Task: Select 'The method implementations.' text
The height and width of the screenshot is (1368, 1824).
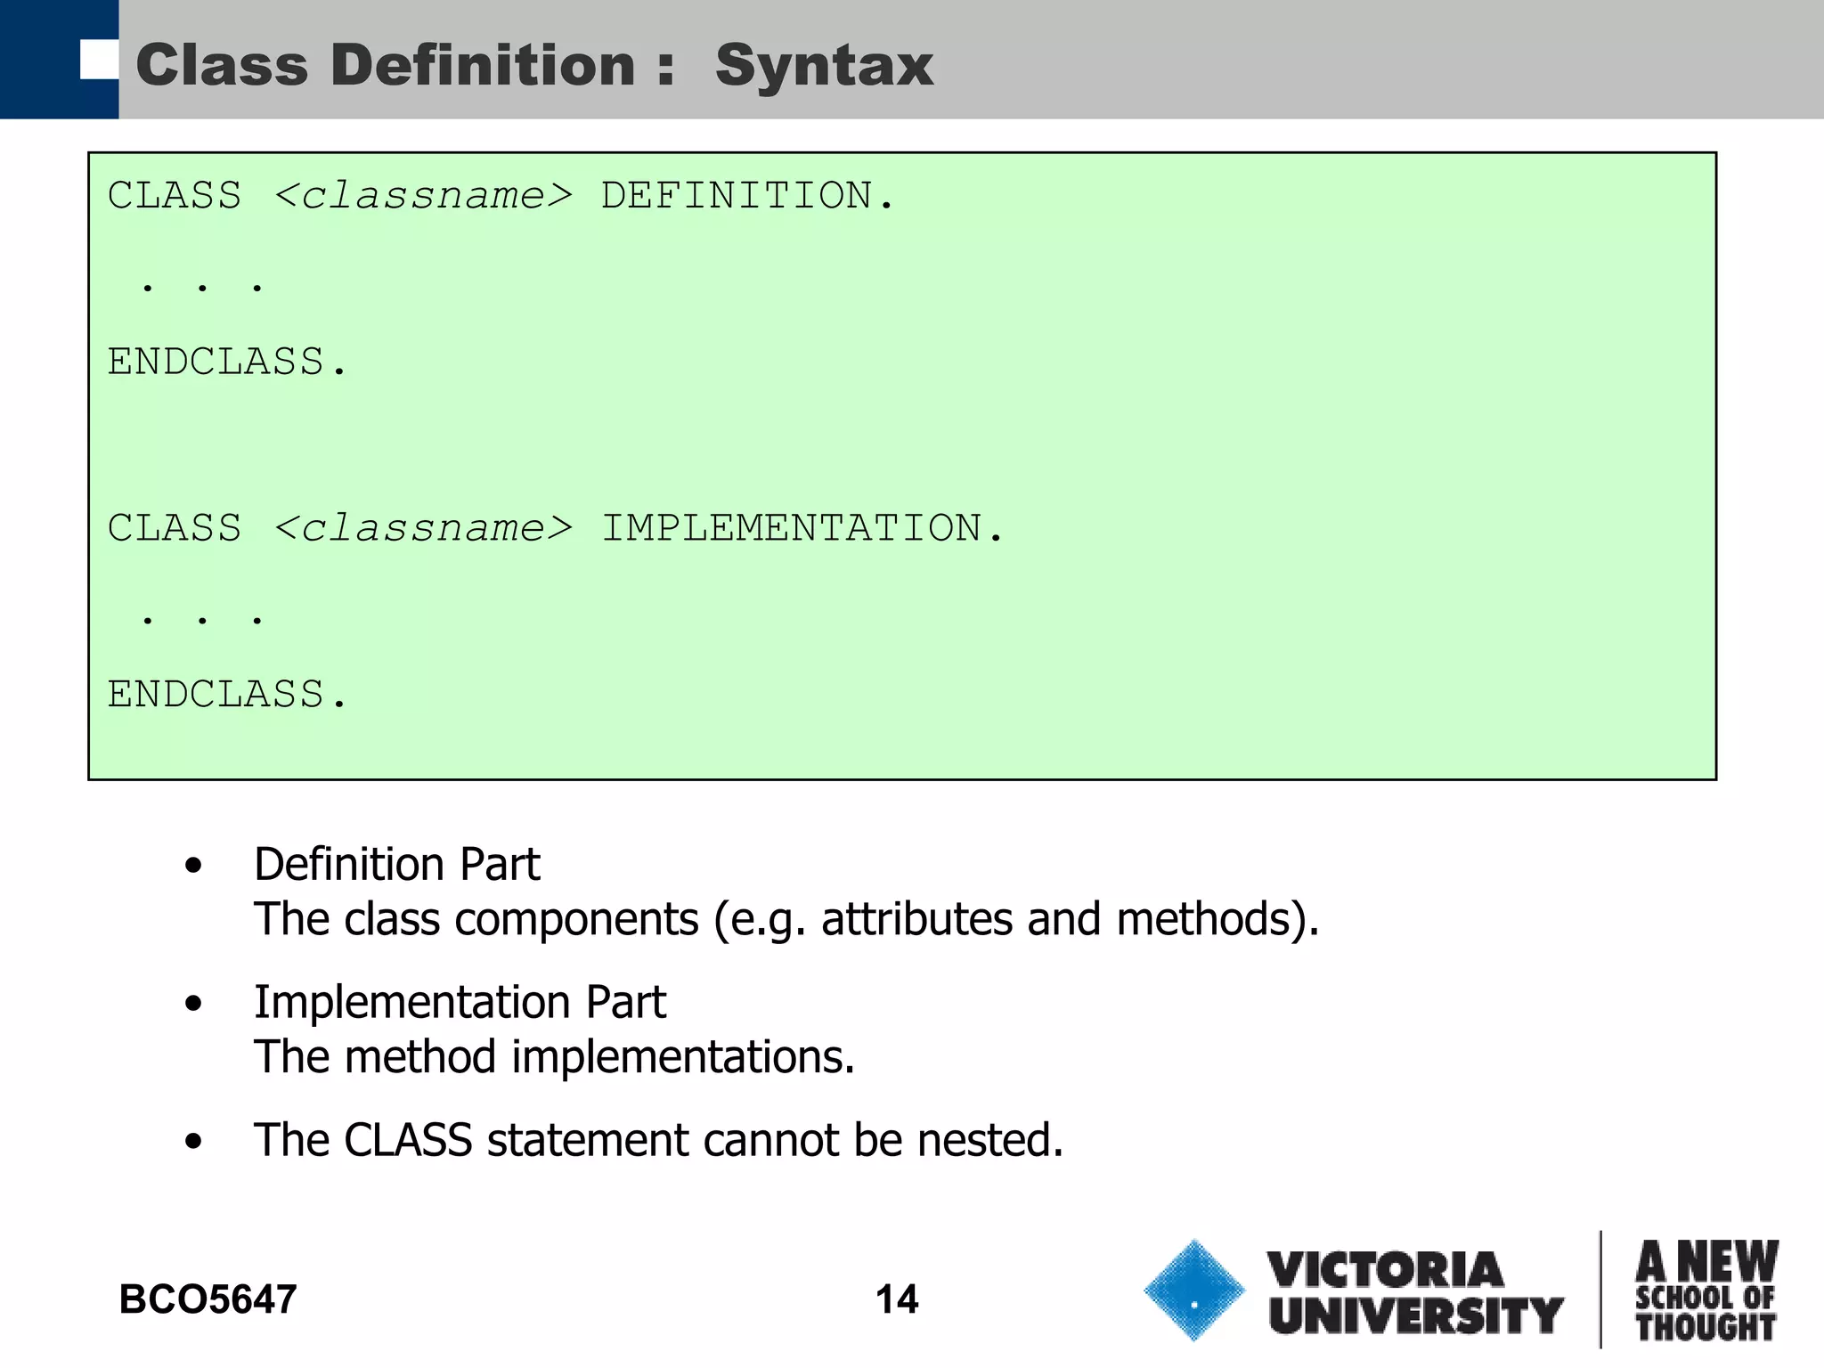Action: [554, 1057]
